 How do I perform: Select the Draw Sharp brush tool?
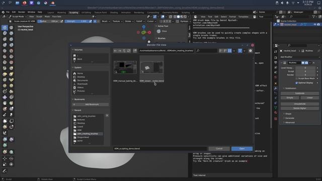[11, 27]
